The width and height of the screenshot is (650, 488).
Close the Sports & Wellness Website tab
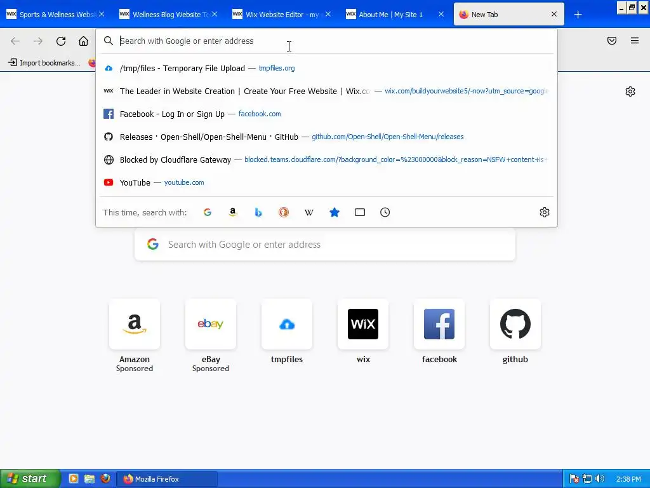[102, 14]
